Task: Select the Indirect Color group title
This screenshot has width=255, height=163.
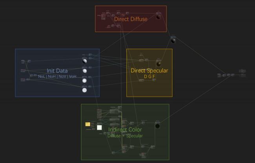Action: click(125, 130)
